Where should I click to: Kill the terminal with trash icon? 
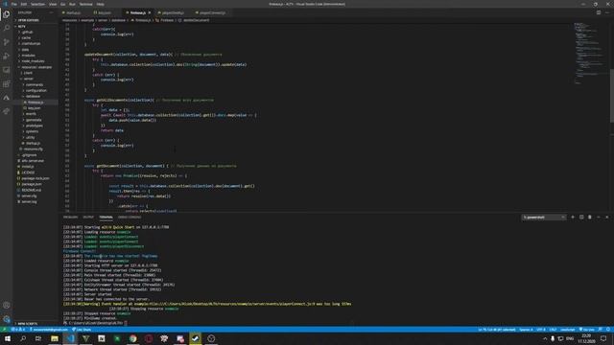point(590,218)
